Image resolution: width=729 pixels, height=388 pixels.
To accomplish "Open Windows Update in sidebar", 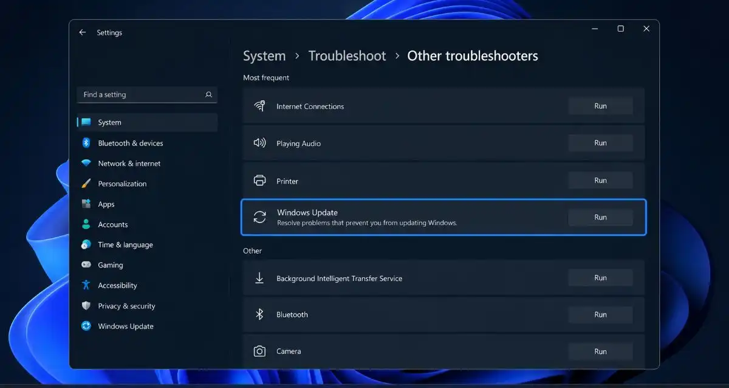I will (147, 326).
